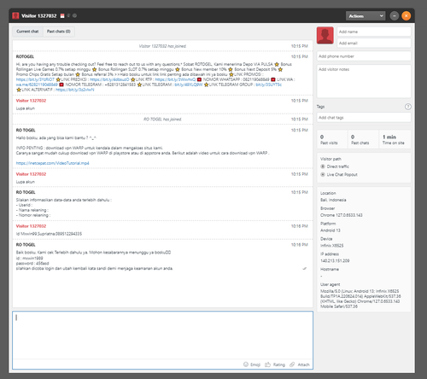Image resolution: width=427 pixels, height=379 pixels.
Task: Click the Infinix X6525 device value
Action: (332, 246)
